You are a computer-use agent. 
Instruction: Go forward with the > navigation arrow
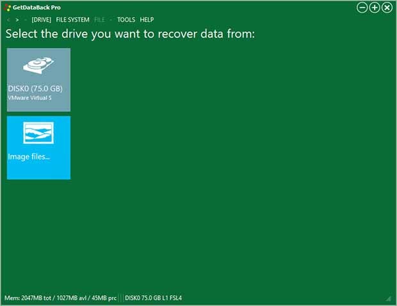click(17, 20)
